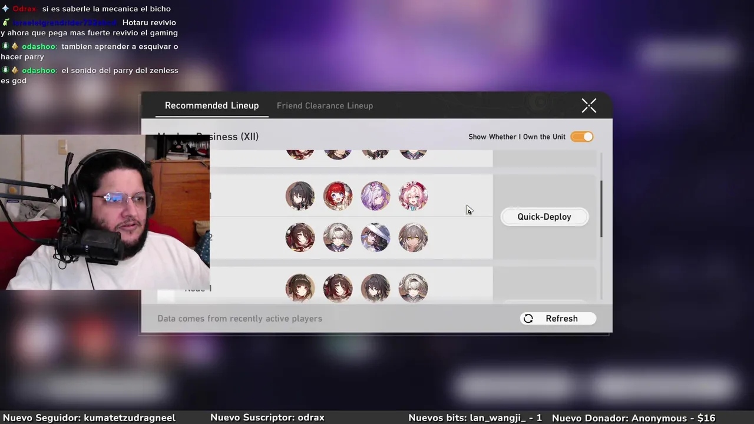Image resolution: width=754 pixels, height=424 pixels.
Task: Select the silver-haired last portrait in Node 1 row
Action: pyautogui.click(x=413, y=288)
